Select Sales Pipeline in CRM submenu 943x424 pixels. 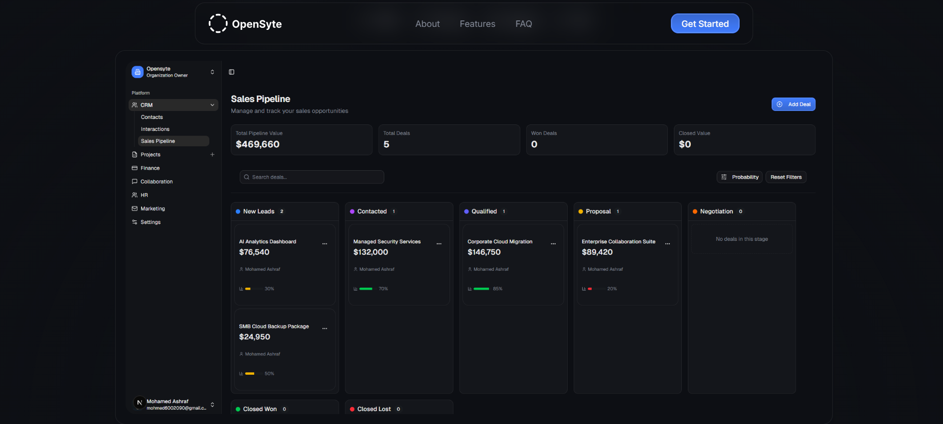pos(173,141)
